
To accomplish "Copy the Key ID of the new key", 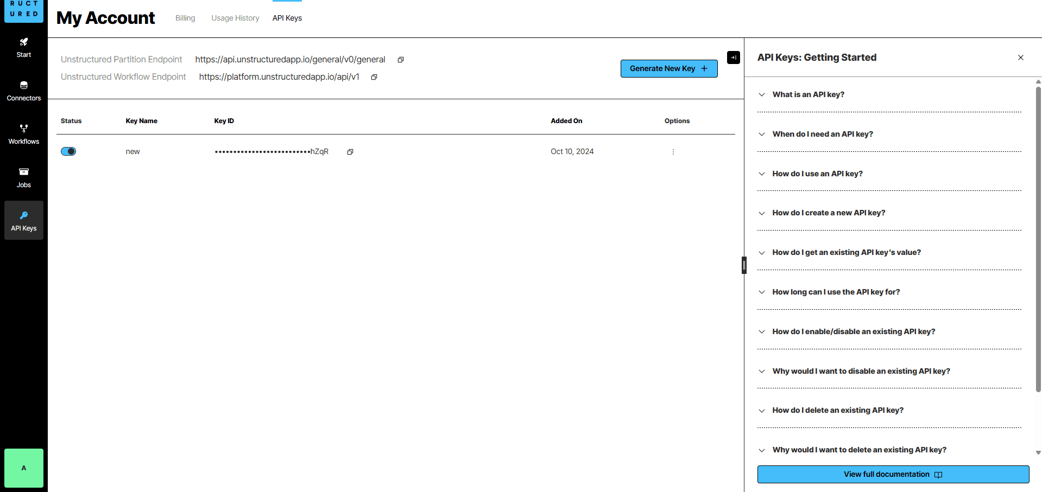I will tap(350, 152).
